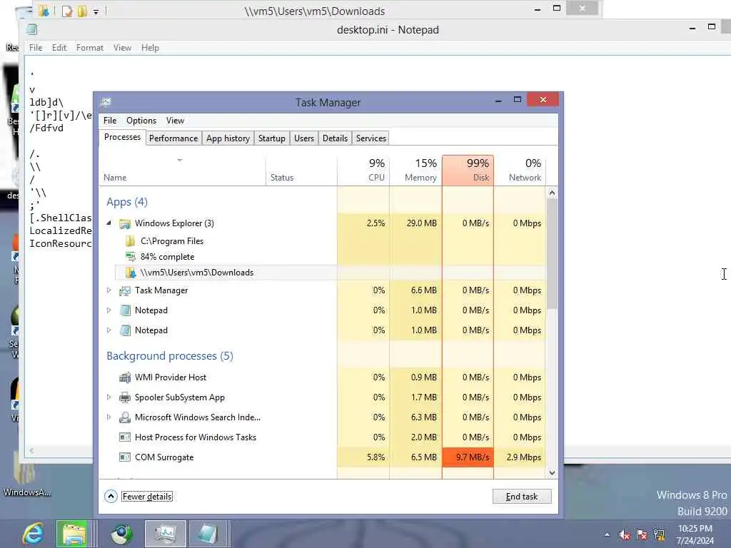
Task: Click the first Notepad process icon
Action: click(124, 310)
